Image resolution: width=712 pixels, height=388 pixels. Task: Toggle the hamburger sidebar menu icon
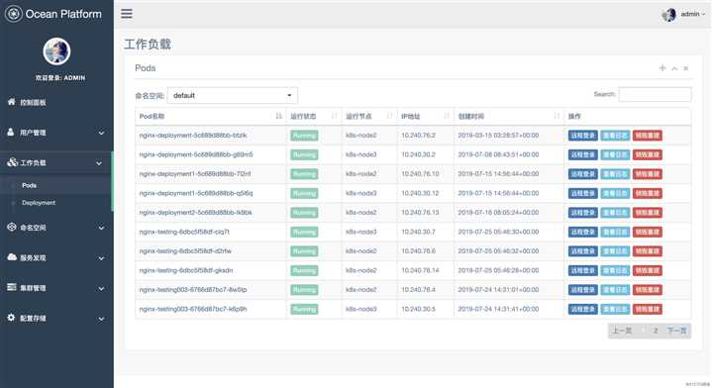[x=127, y=14]
